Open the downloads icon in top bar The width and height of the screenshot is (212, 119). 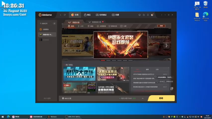[148, 15]
